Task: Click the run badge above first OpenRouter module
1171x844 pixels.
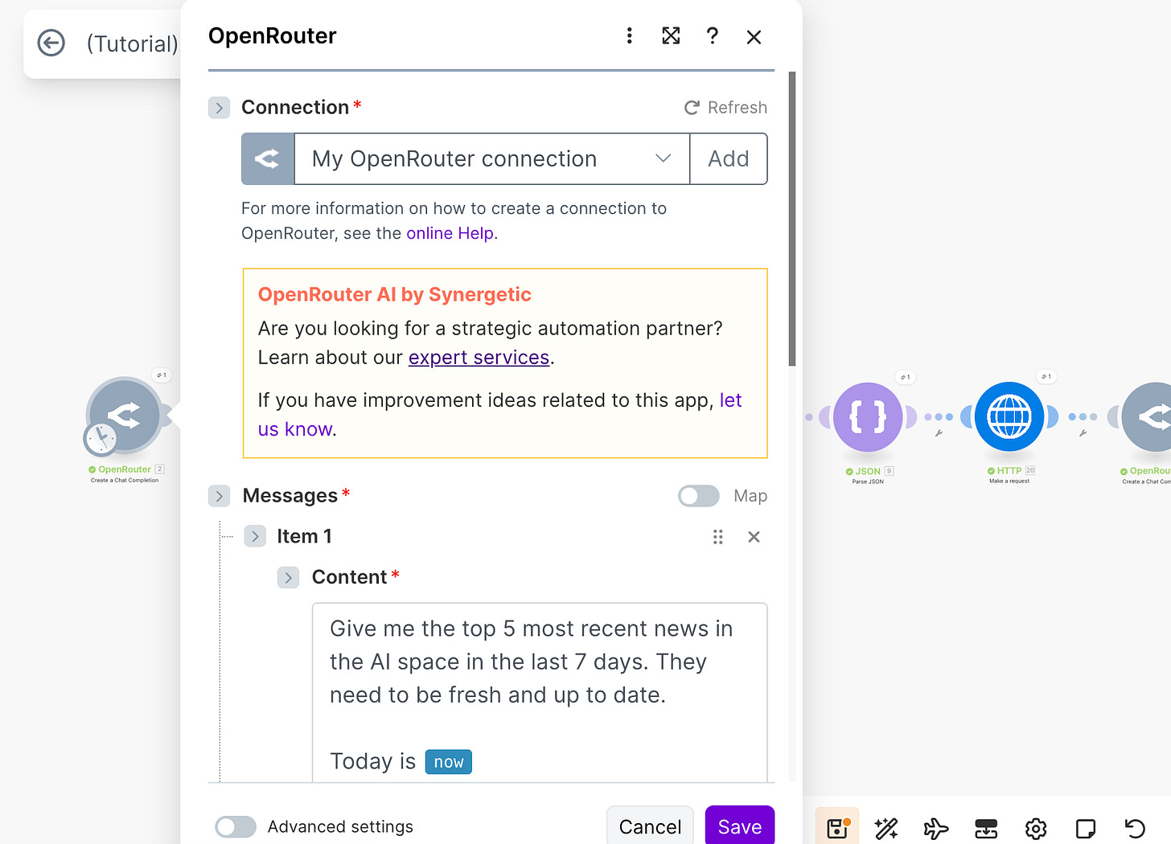Action: [162, 375]
